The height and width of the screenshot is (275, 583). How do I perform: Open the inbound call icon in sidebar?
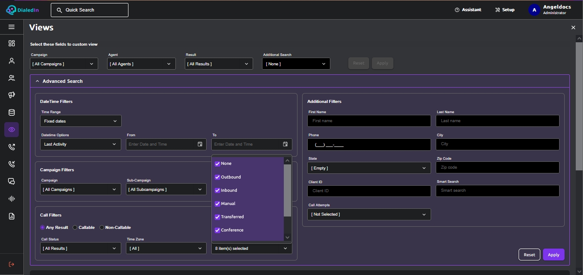[12, 164]
